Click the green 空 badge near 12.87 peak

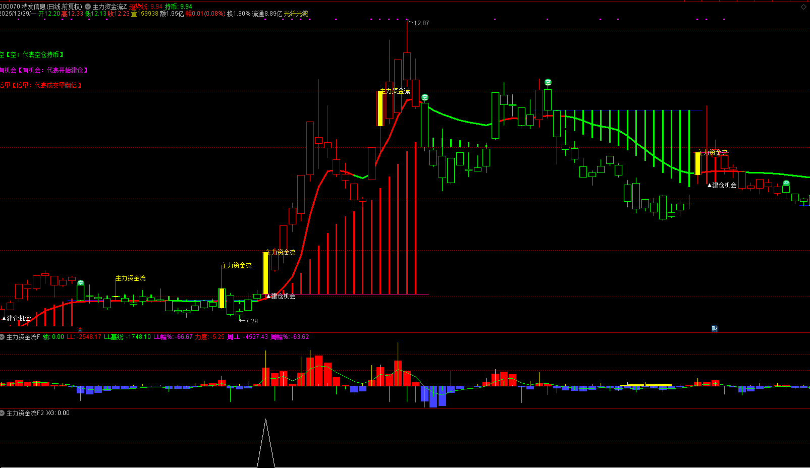[x=425, y=97]
